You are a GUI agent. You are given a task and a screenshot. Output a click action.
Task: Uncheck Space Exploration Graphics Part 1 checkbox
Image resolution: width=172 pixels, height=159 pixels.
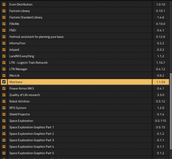point(4,127)
